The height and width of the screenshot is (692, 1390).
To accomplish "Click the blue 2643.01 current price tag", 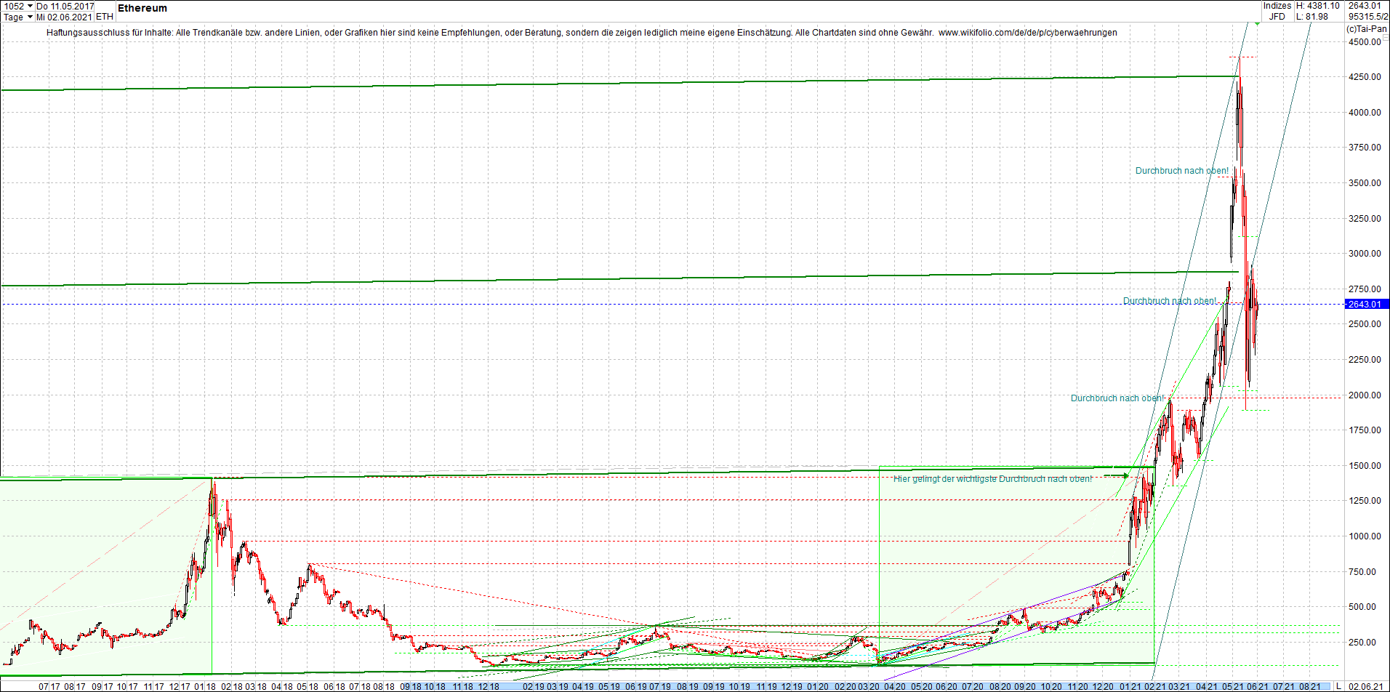I will (1367, 304).
